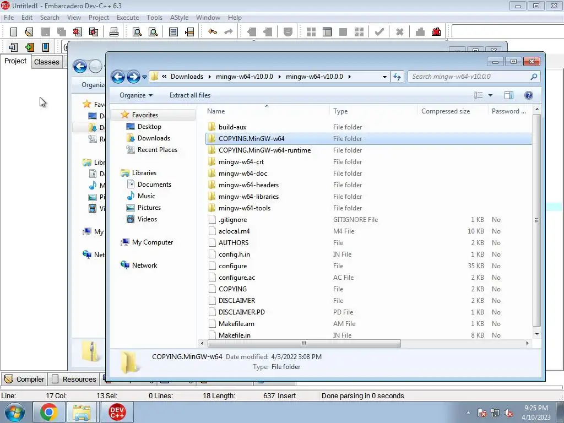Click the refresh icon beside address bar
Screen dimensions: 564x423
(397, 77)
